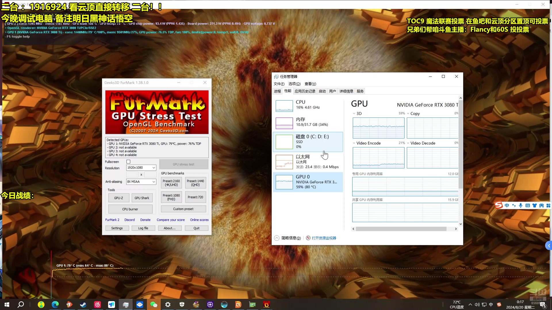
Task: Switch to 进程 tab
Action: tap(277, 91)
